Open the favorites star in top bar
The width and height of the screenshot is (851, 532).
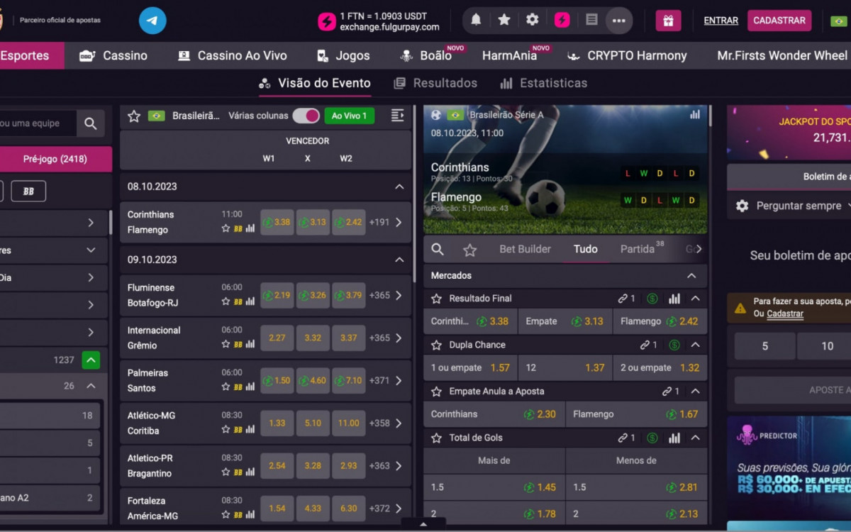[504, 20]
